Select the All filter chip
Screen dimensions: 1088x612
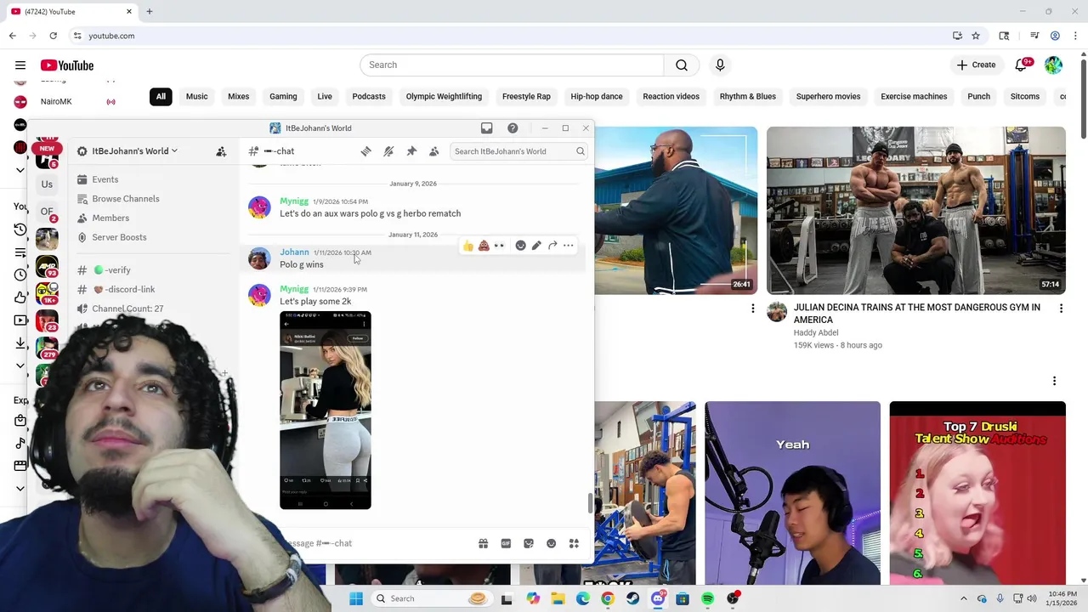(161, 97)
